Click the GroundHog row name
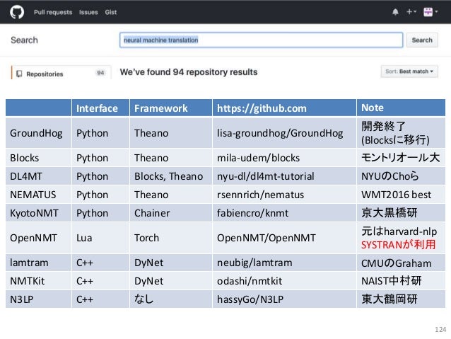This screenshot has height=339, width=451. coord(36,133)
